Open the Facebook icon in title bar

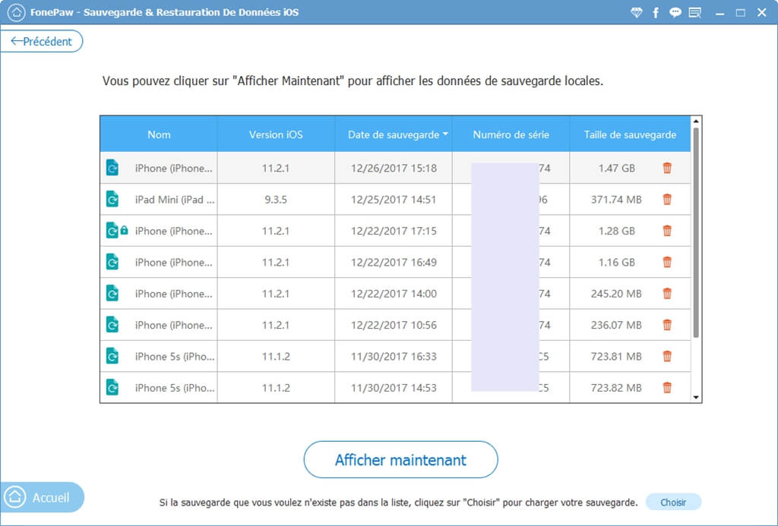point(656,13)
